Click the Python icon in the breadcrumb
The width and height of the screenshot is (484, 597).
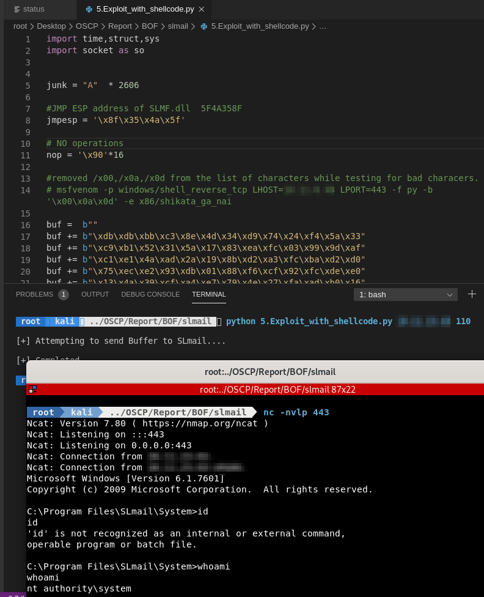tap(204, 27)
